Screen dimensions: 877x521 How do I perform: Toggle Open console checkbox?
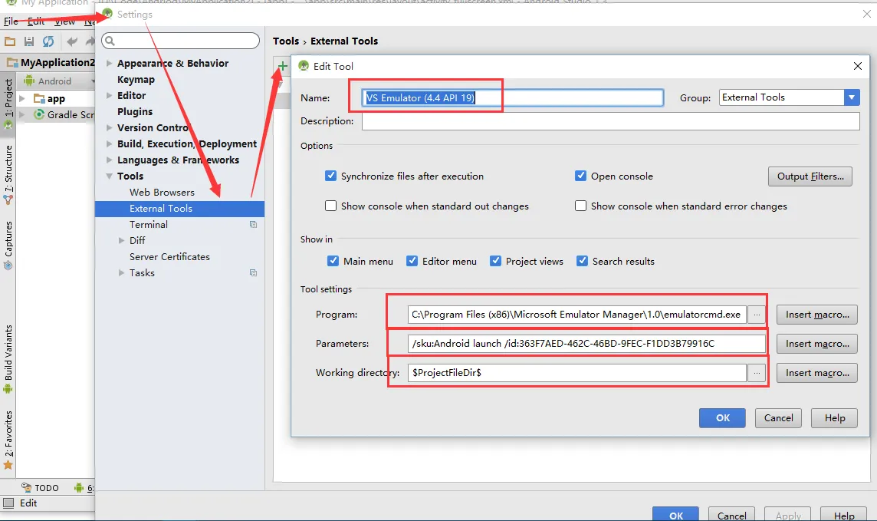580,176
